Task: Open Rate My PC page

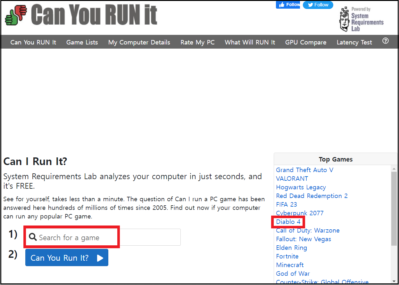Action: (197, 42)
